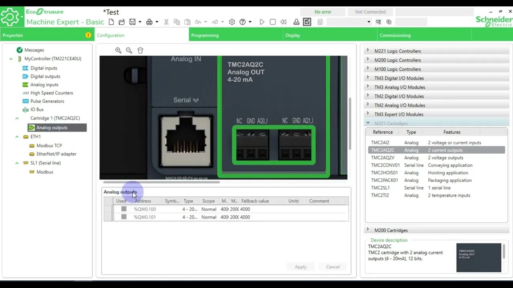Image resolution: width=513 pixels, height=288 pixels.
Task: Cut with the scissors icon
Action: coord(166,22)
